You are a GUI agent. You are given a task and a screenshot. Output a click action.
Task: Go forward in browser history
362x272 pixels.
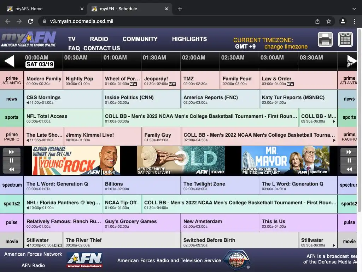[19, 21]
